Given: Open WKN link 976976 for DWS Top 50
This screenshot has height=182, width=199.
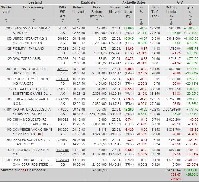Looking at the screenshot, I should pyautogui.click(x=63, y=59).
